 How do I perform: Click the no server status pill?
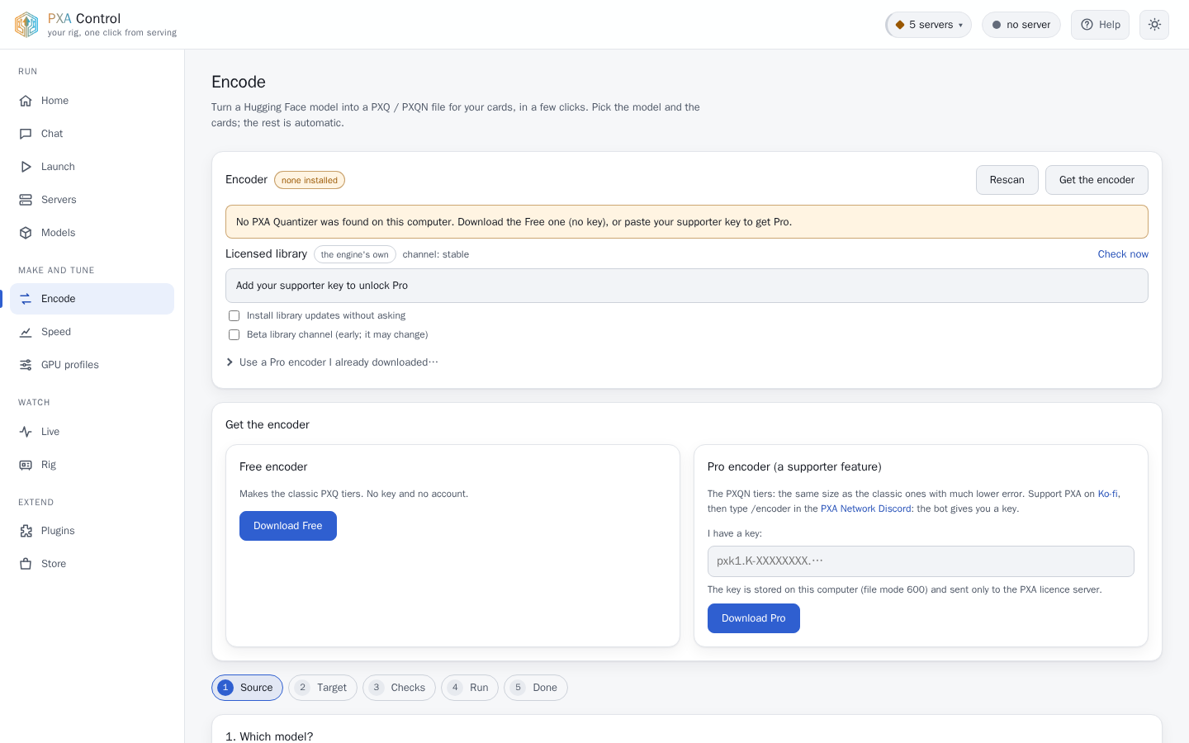[1021, 25]
